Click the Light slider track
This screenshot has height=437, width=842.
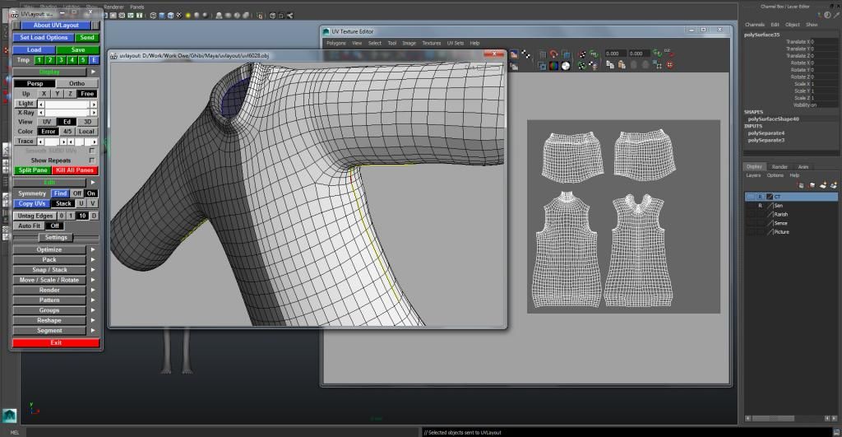66,104
